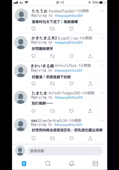The image size is (119, 170).
Task: Expand options chevron on きかいまる錦's reply
Action: point(102,65)
